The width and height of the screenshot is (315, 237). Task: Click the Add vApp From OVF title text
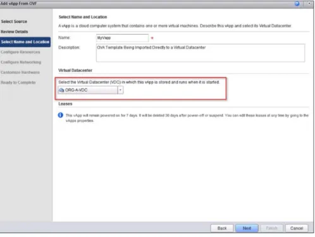(x=18, y=3)
